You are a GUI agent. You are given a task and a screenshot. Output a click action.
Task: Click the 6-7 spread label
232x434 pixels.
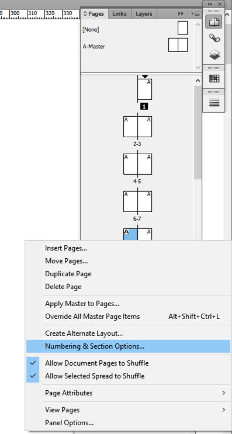[x=137, y=218]
